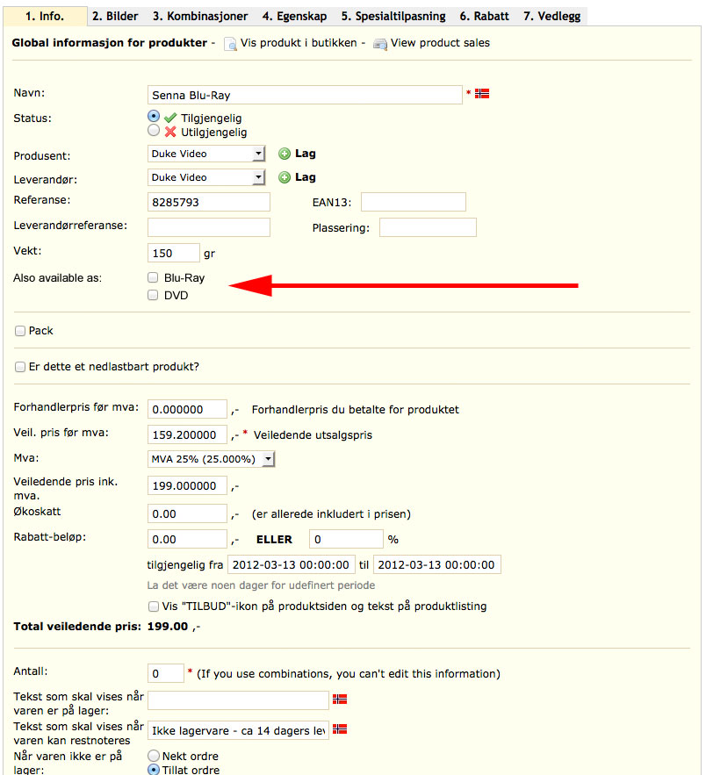The width and height of the screenshot is (706, 775).
Task: Tick the DVD also available checkbox
Action: point(153,295)
